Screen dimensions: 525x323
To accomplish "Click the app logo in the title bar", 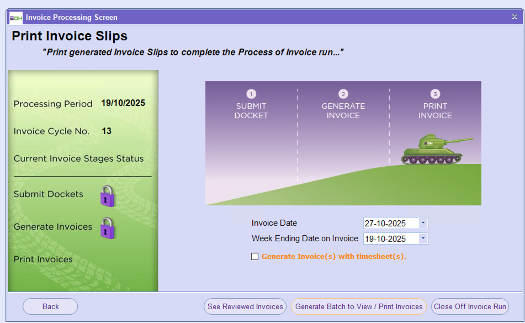I will (16, 17).
